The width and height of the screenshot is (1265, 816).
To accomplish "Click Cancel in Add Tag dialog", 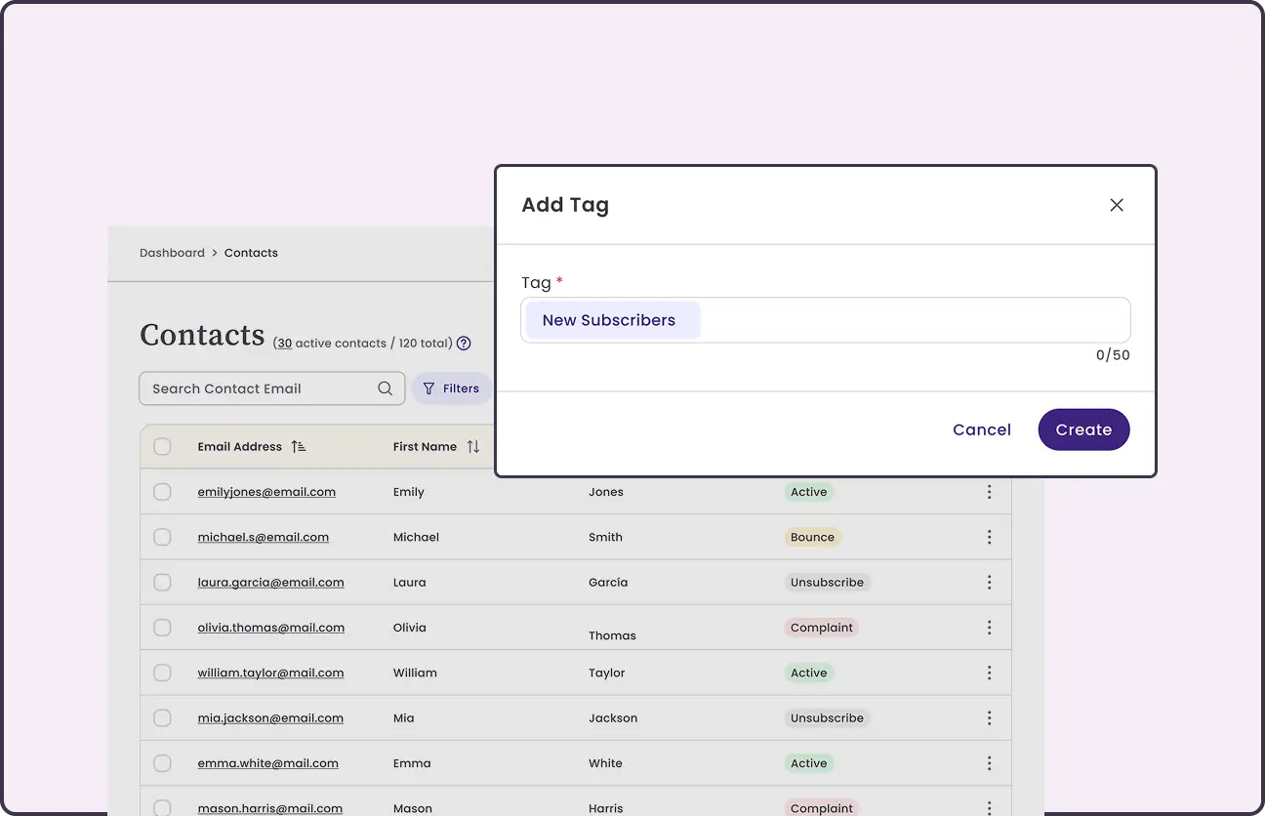I will 981,429.
